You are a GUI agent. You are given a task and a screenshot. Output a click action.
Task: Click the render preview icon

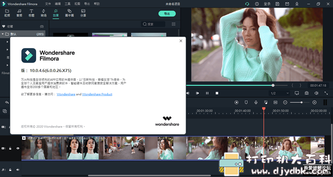[236, 102]
